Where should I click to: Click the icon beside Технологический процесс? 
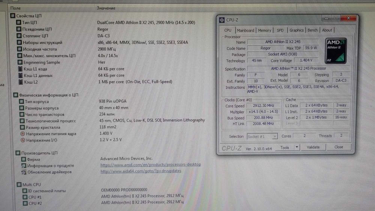point(22,121)
